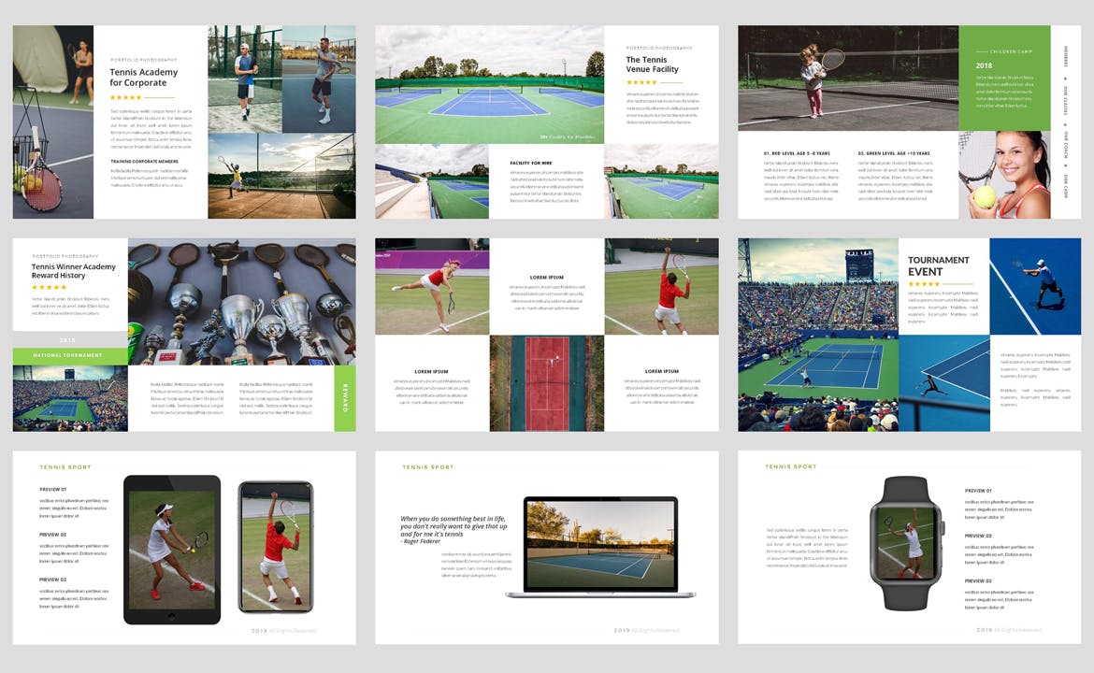This screenshot has width=1094, height=673.
Task: Click the gold stars under Tournament Event heading
Action: click(924, 284)
